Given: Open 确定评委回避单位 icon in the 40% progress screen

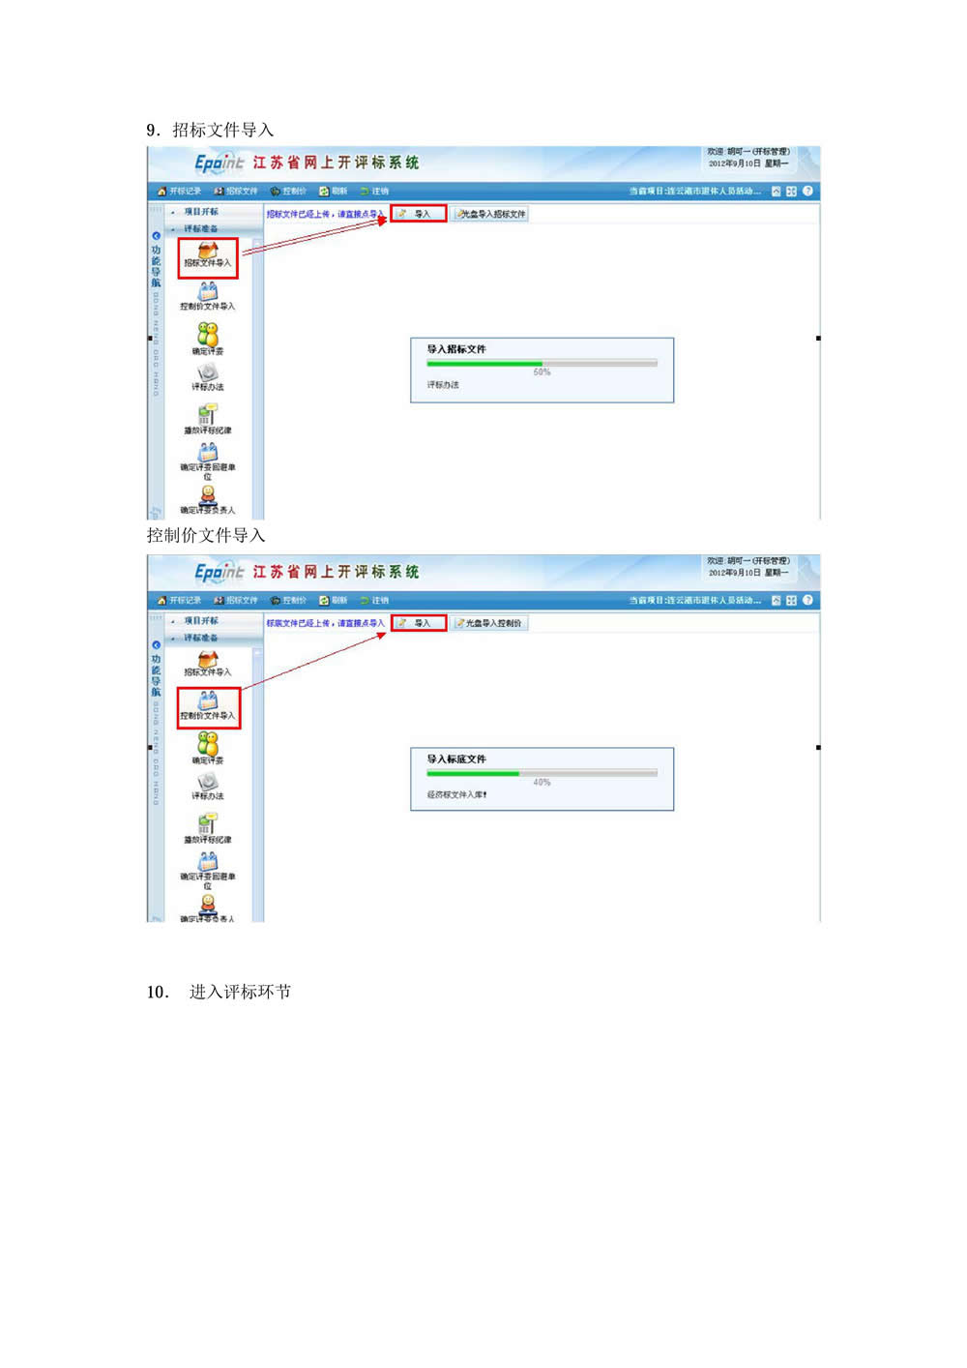Looking at the screenshot, I should [x=208, y=870].
